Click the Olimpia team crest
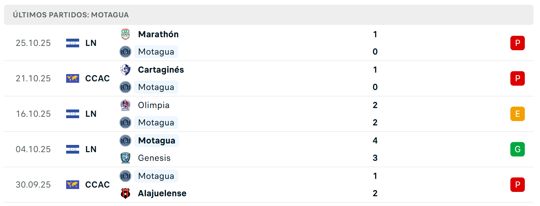 [125, 105]
